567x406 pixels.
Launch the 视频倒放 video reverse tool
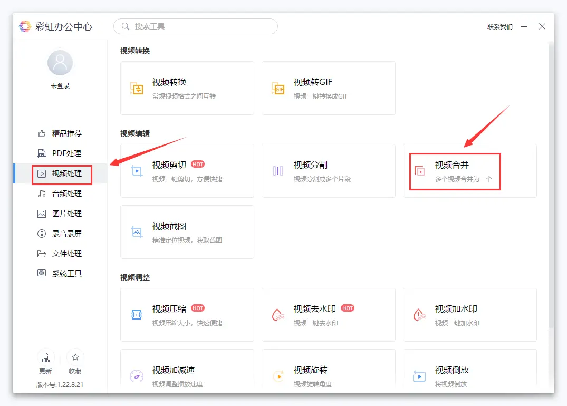(469, 372)
